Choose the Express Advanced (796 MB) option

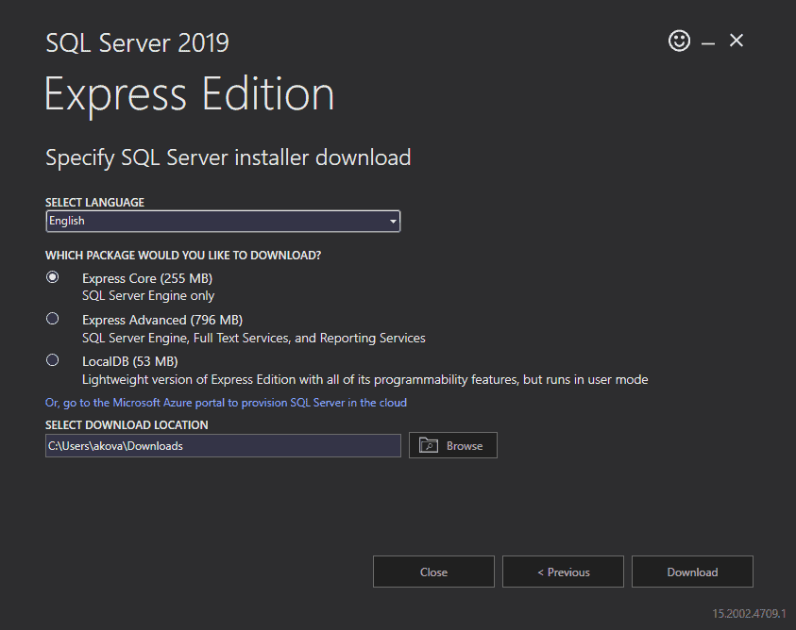(52, 318)
